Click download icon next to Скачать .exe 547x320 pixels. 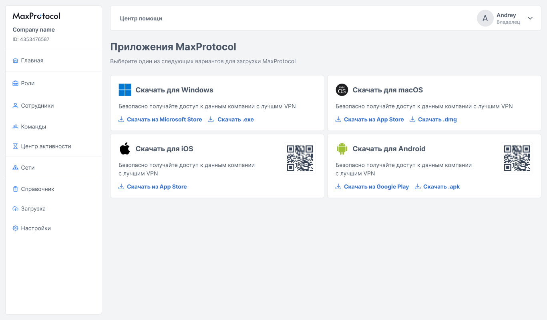click(211, 119)
